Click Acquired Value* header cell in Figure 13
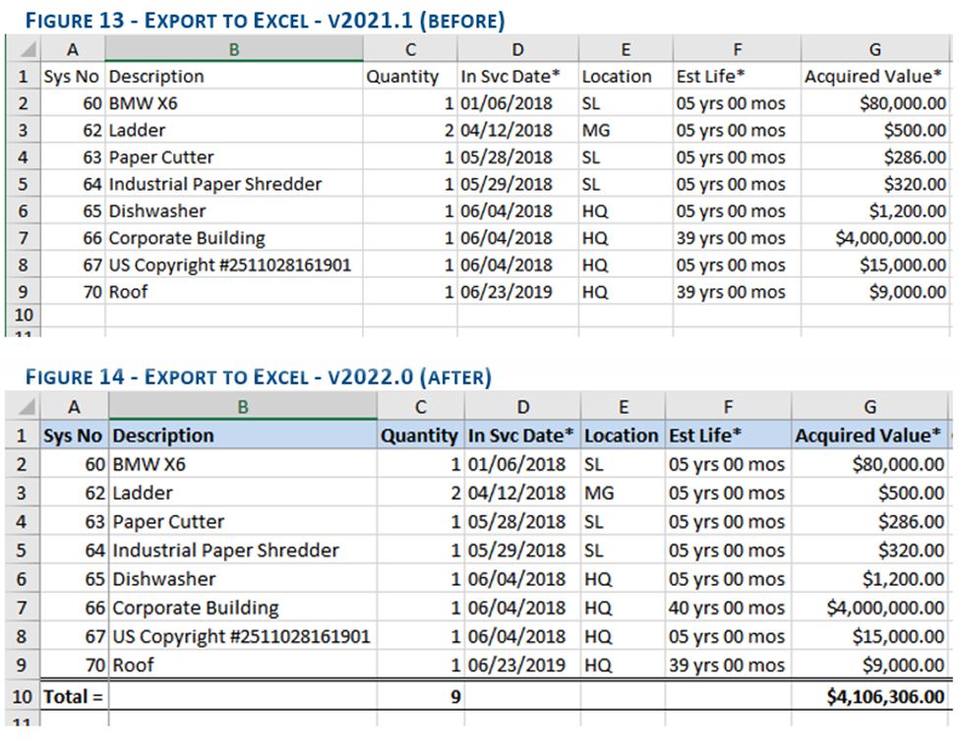959x754 pixels. point(874,77)
